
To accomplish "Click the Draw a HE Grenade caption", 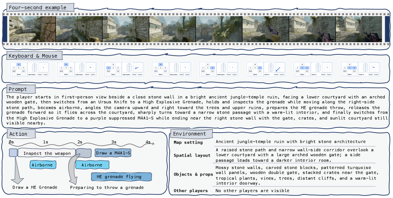I will tap(35, 187).
